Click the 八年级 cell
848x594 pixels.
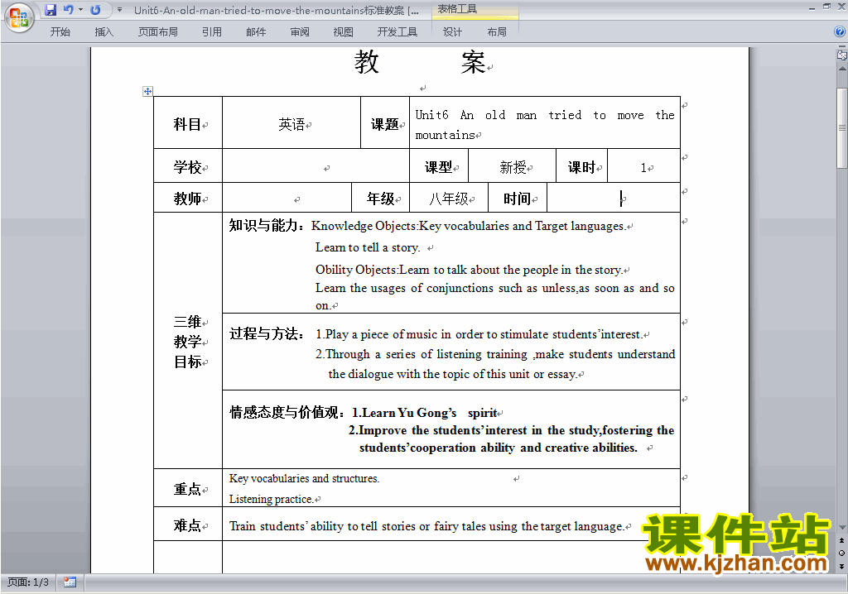449,198
